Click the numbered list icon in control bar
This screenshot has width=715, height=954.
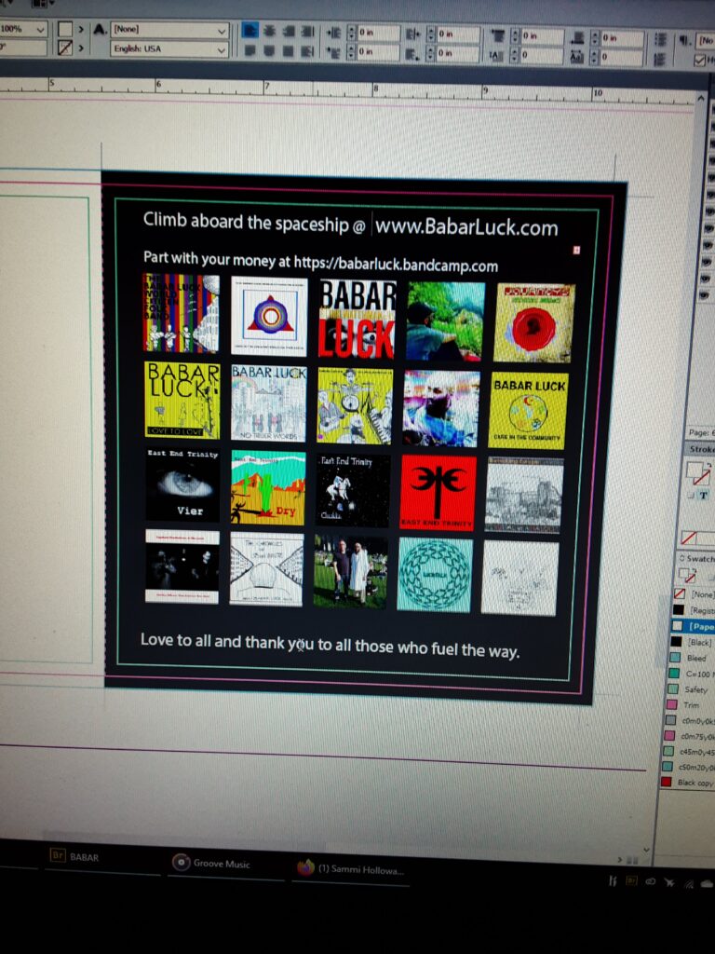click(661, 60)
